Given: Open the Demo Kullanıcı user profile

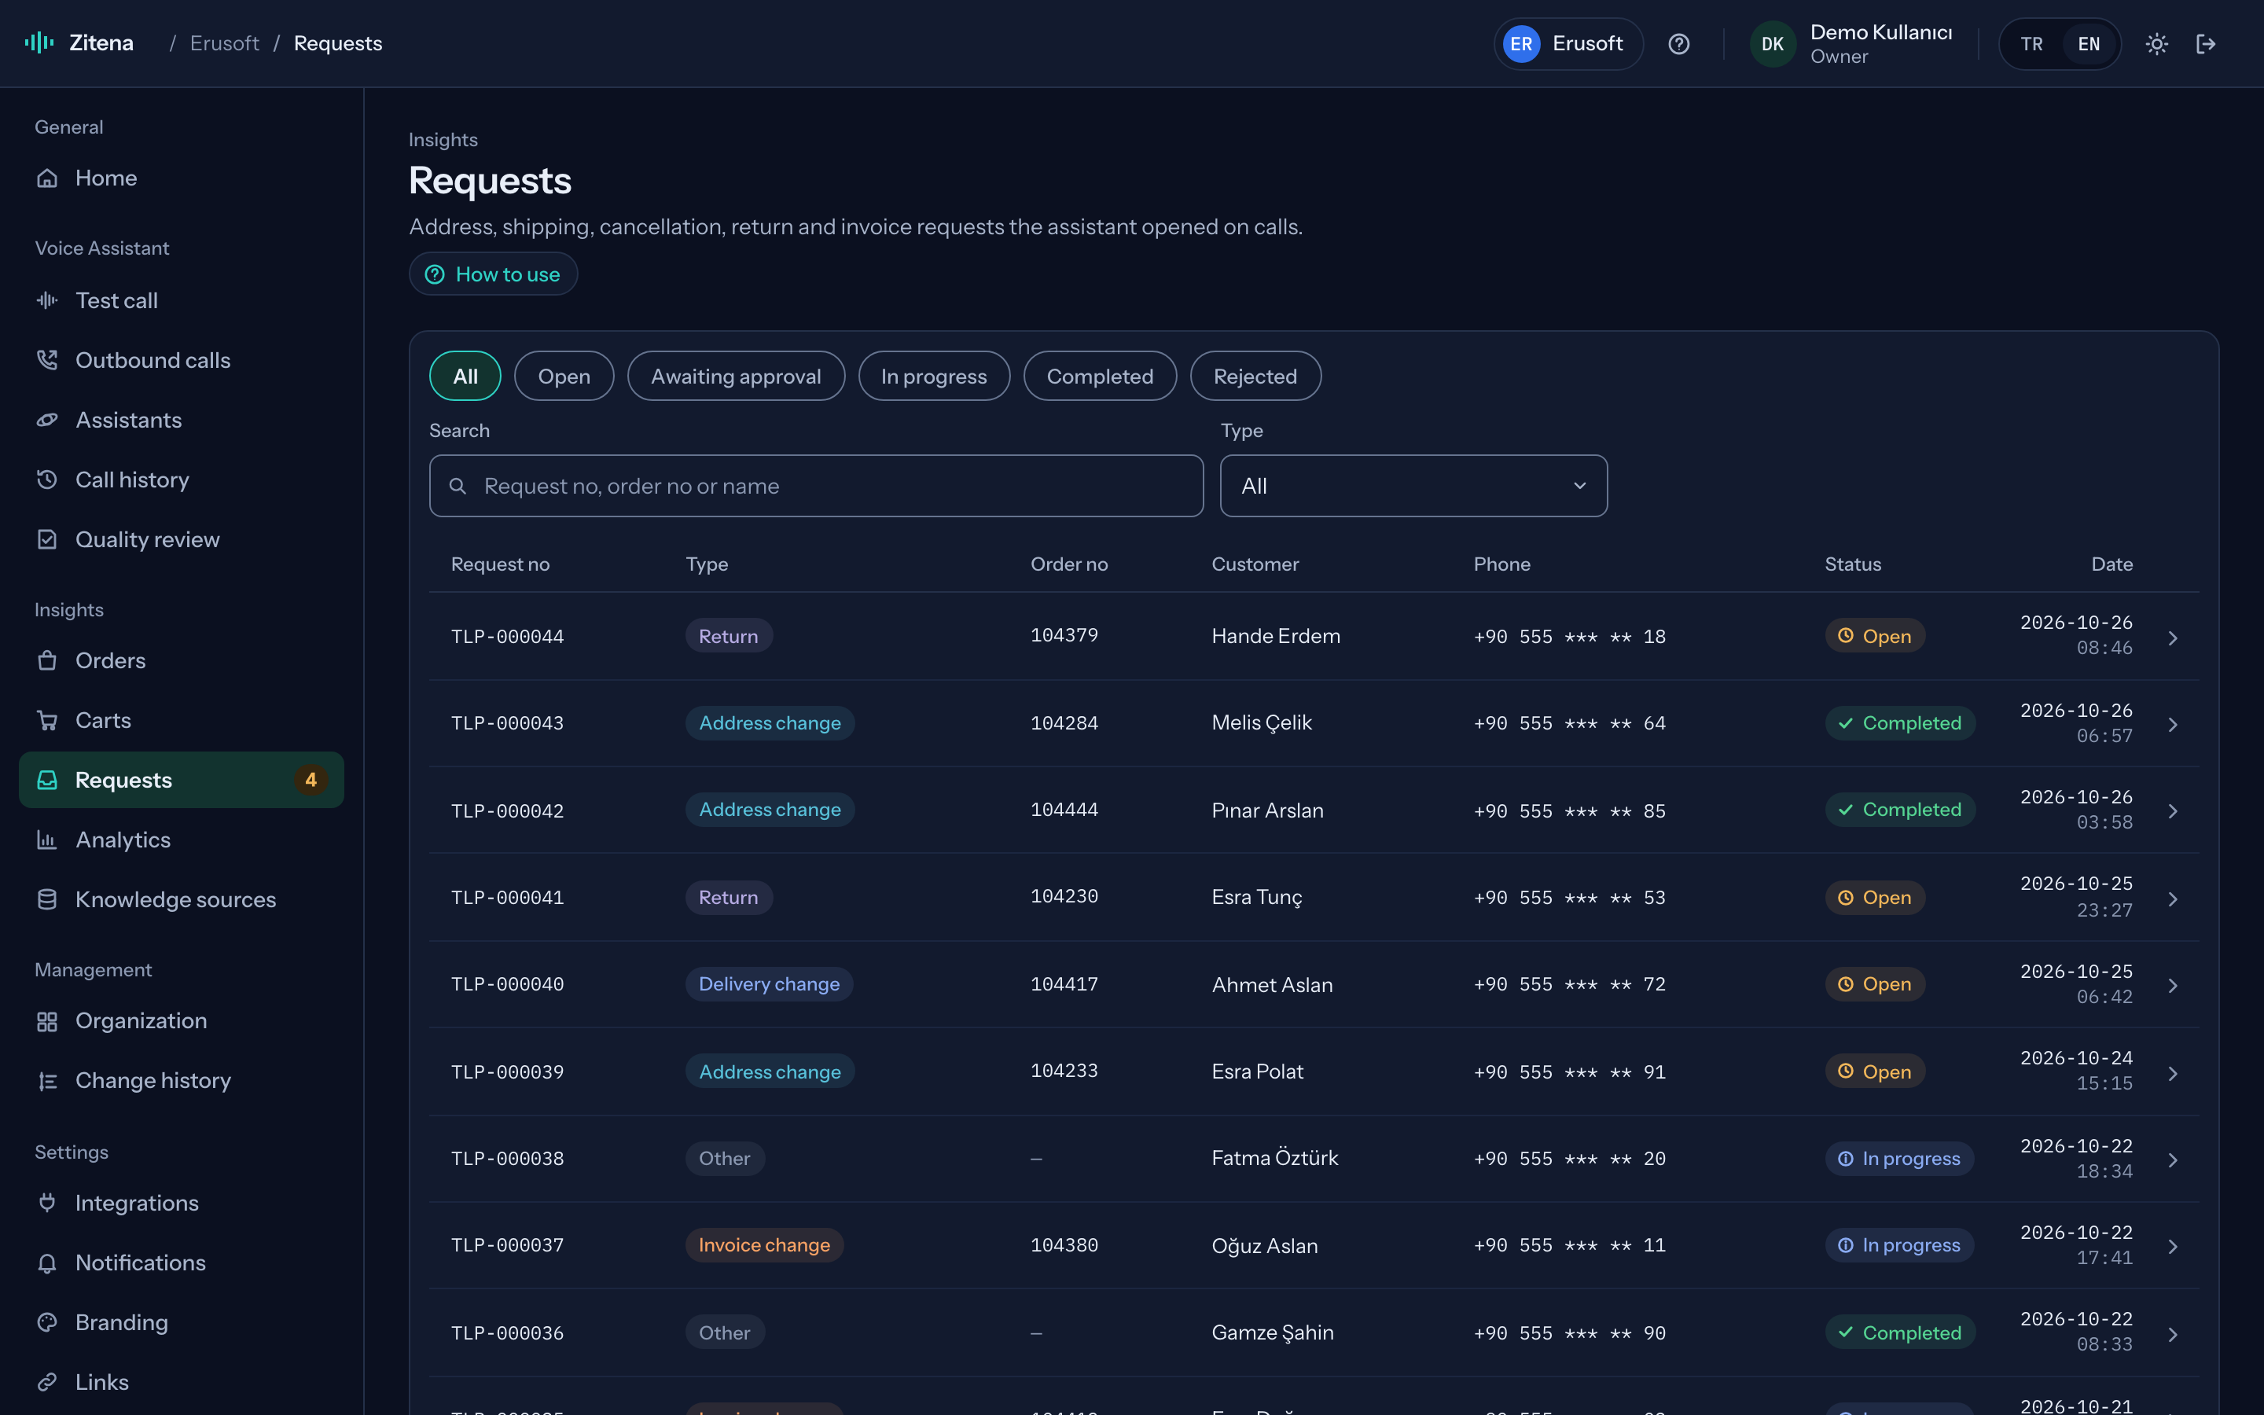Looking at the screenshot, I should (1852, 44).
